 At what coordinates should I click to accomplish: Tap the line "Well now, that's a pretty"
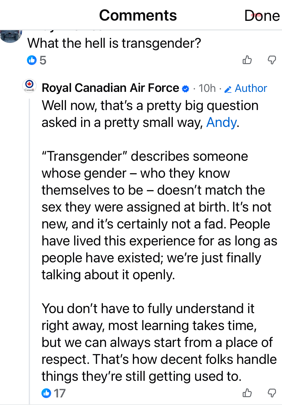coord(150,106)
